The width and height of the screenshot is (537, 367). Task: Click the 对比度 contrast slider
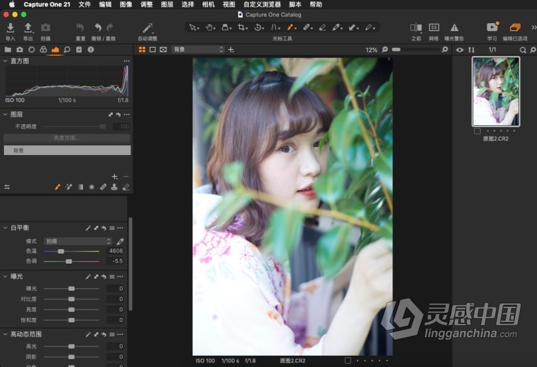tap(72, 299)
